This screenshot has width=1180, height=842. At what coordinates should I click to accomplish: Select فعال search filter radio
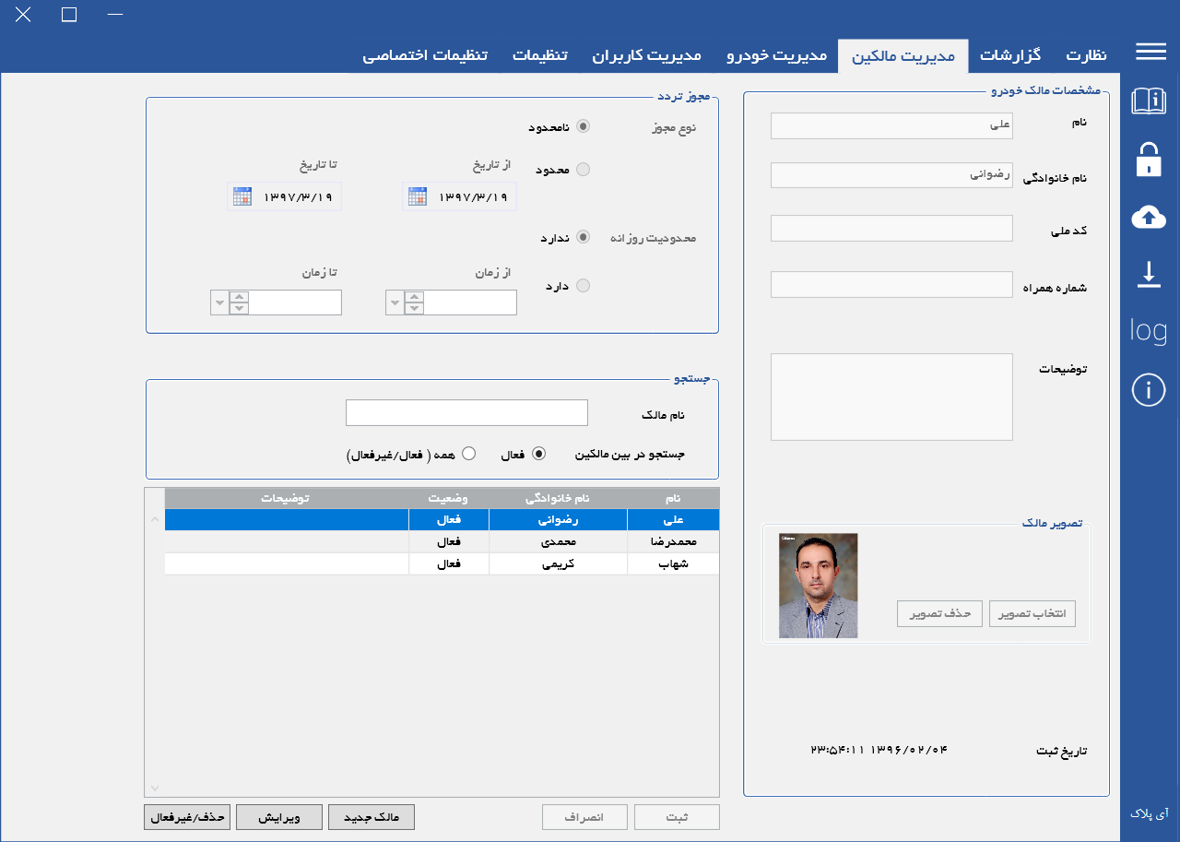(x=539, y=454)
